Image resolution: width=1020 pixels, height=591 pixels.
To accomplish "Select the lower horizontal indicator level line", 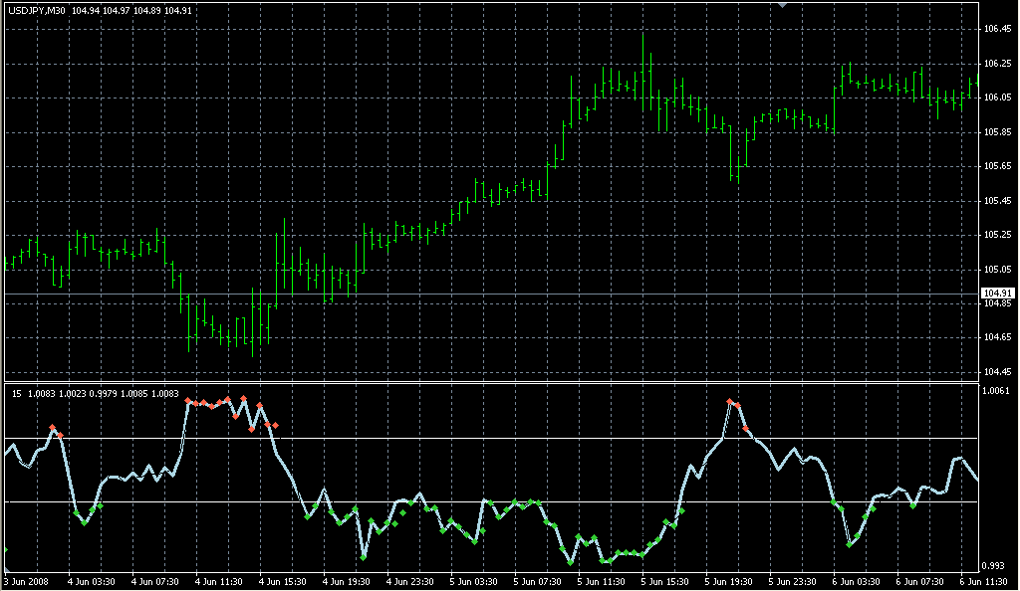I will click(x=498, y=502).
